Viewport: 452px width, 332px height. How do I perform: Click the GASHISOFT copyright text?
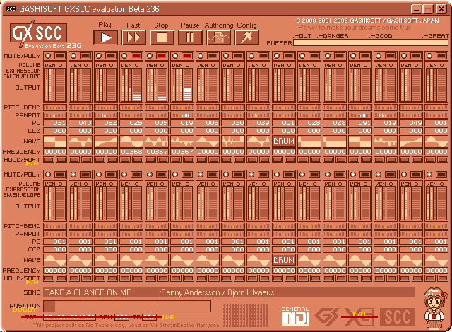pos(367,20)
